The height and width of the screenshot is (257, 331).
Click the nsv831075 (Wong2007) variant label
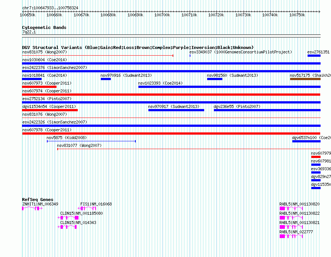tap(45, 52)
